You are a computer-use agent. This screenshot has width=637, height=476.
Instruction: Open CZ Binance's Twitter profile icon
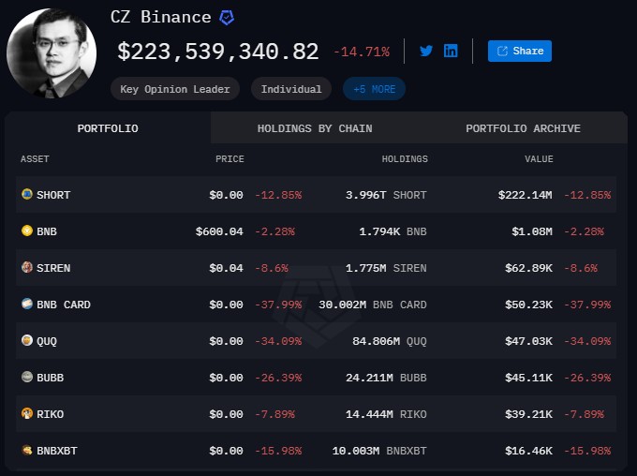[x=425, y=51]
